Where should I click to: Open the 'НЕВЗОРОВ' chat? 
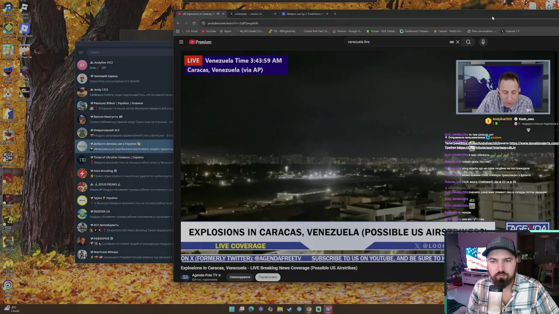[x=125, y=241]
